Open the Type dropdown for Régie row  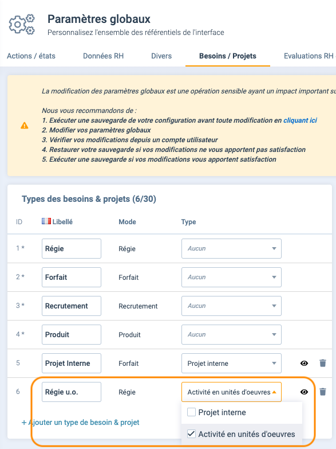click(231, 248)
